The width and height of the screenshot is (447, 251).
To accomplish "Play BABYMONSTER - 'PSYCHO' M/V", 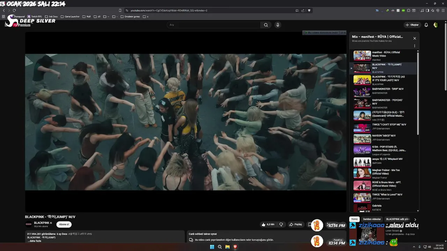I will pyautogui.click(x=383, y=104).
